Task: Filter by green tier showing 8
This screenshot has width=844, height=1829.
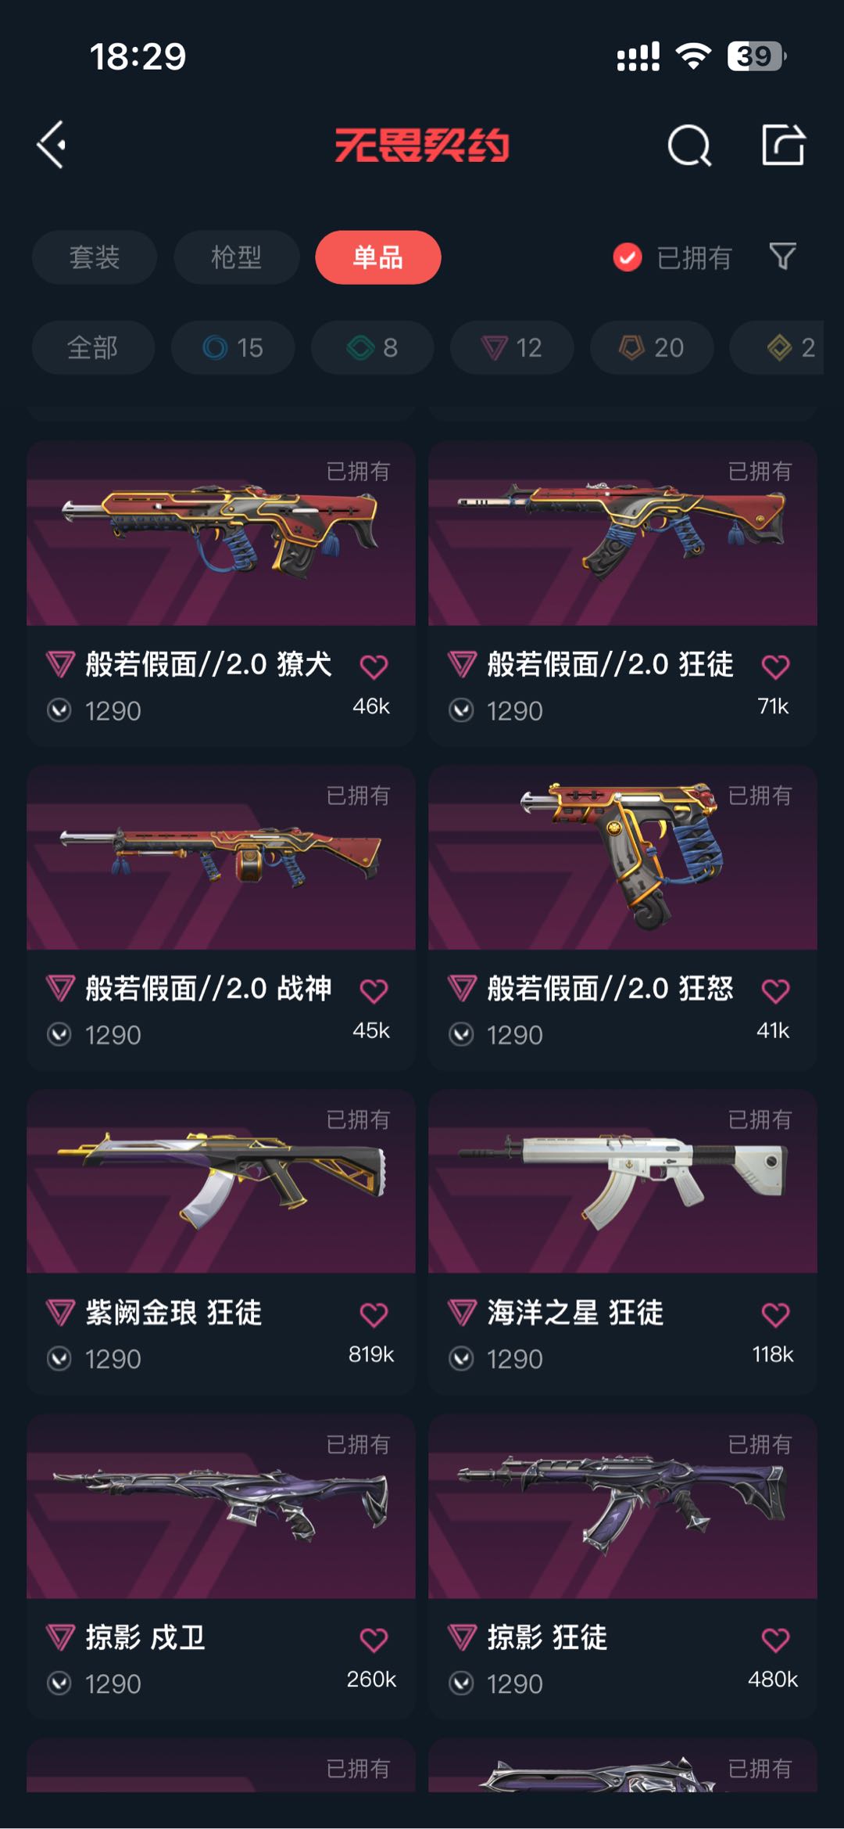Action: 372,347
